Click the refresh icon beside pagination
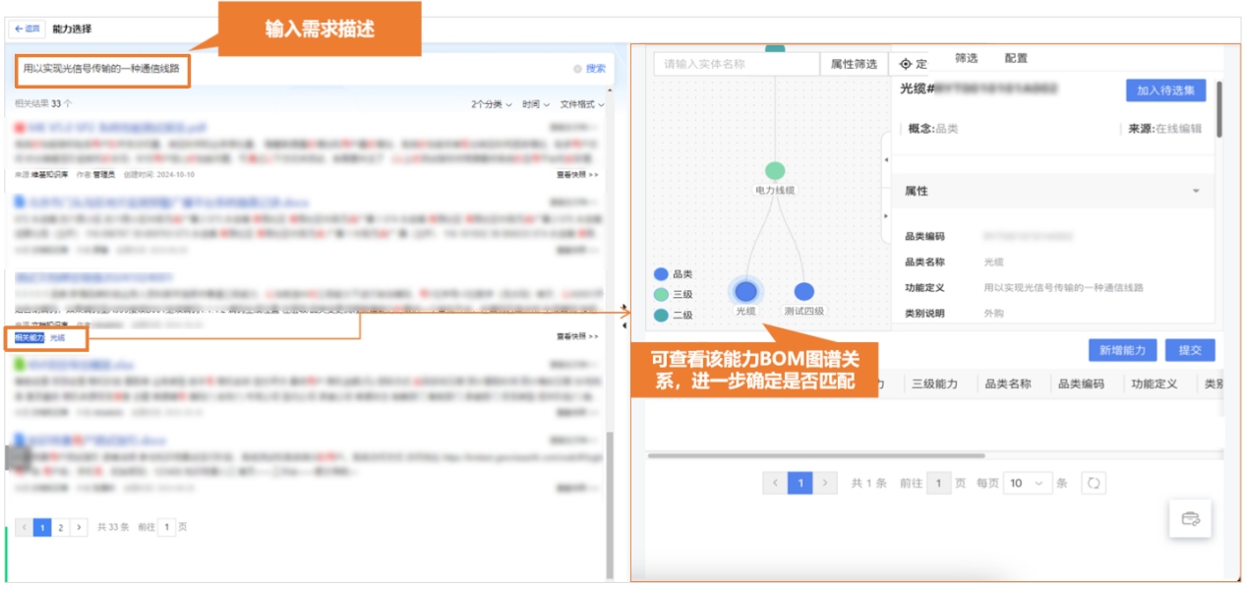Viewport: 1245px width, 589px height. [x=1094, y=483]
